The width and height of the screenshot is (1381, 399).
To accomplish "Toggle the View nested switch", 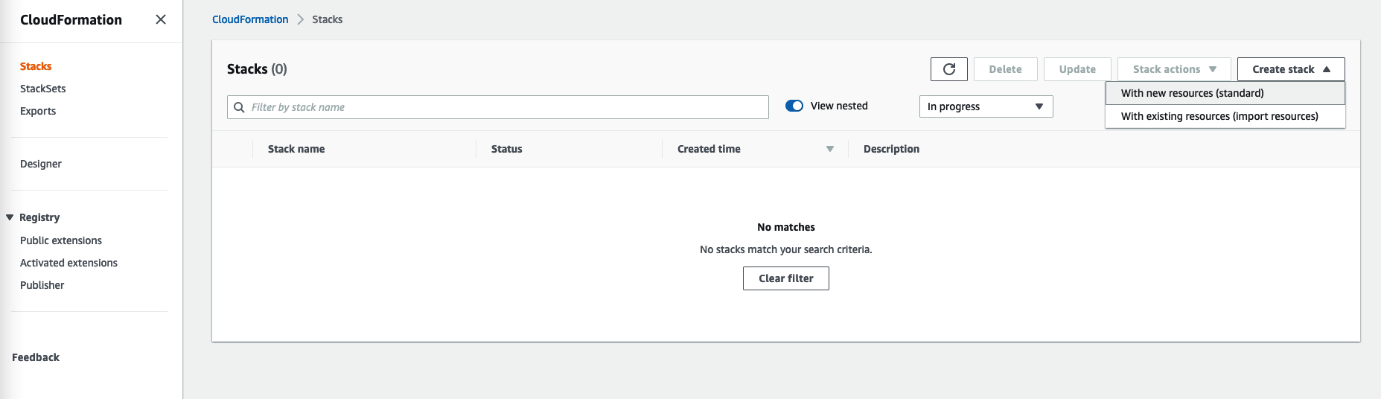I will pyautogui.click(x=794, y=106).
